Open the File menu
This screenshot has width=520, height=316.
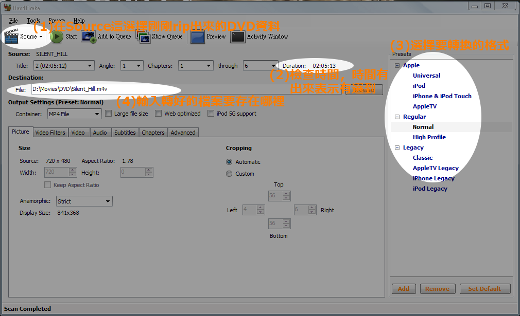pos(13,21)
